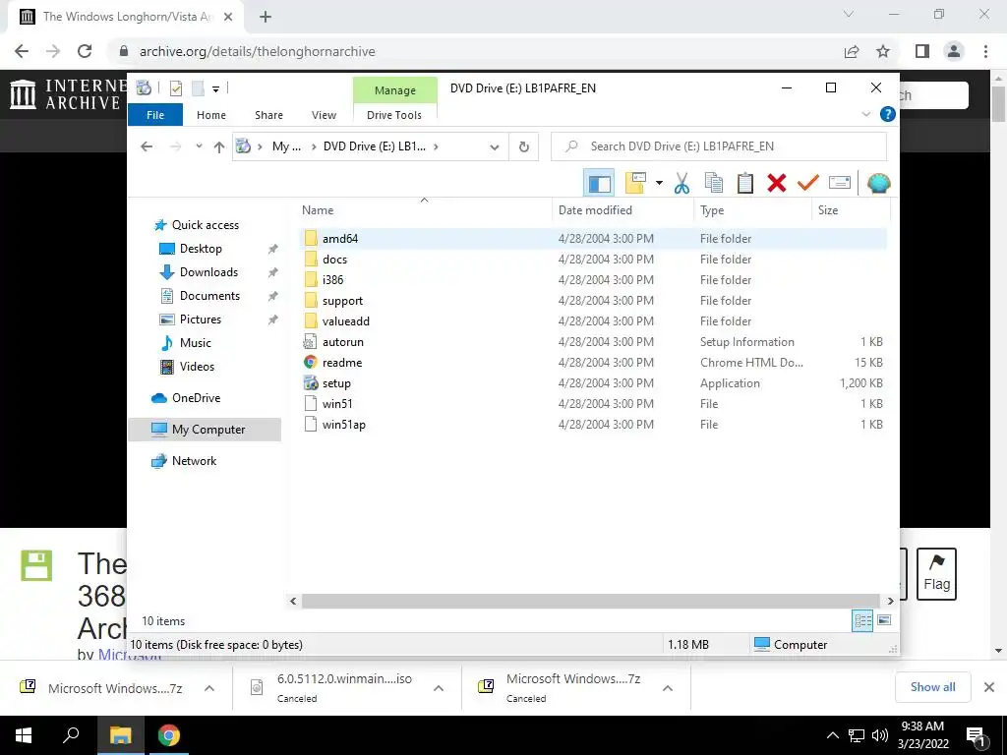Screen dimensions: 1007x755
Task: Click the horizontal scrollbar in file list
Action: 590,601
